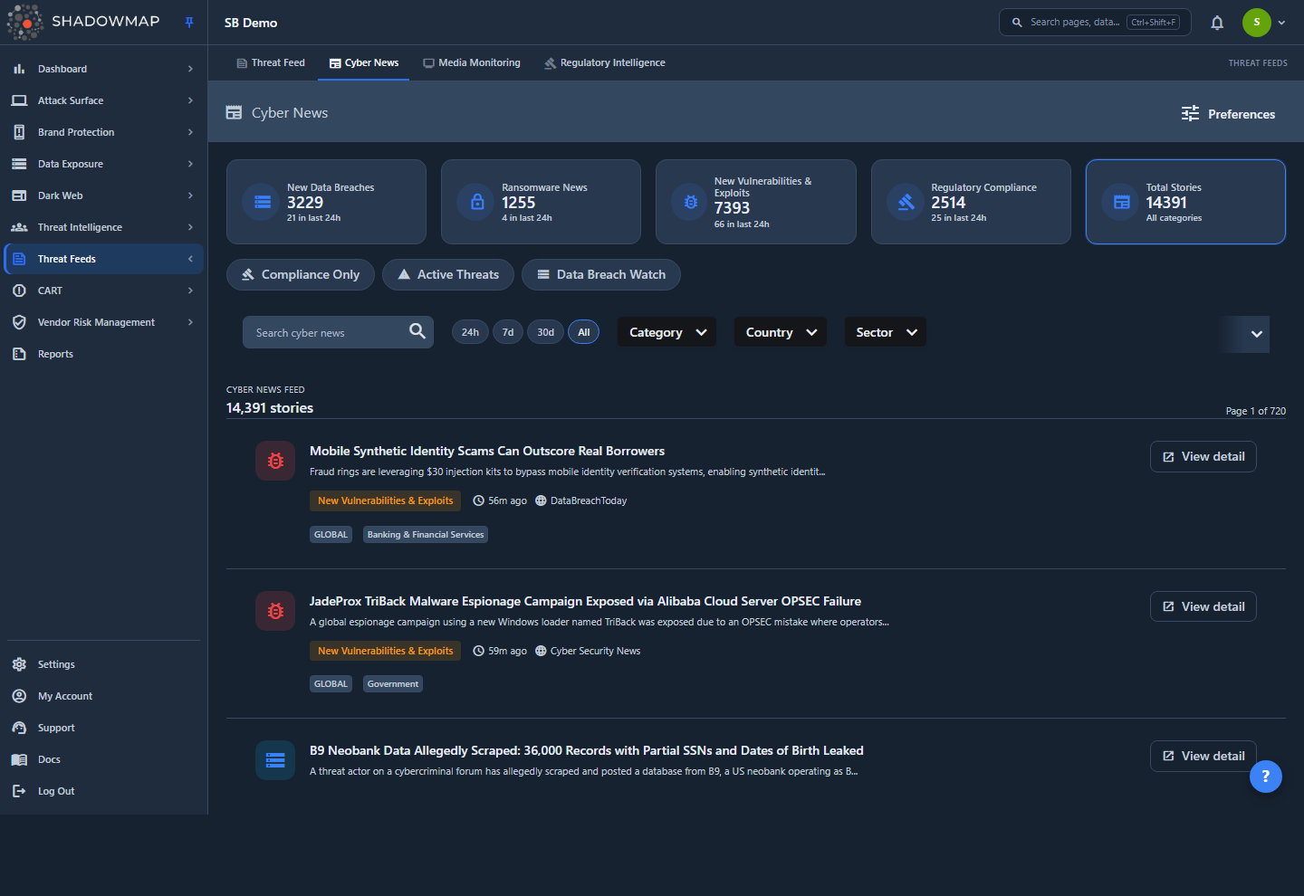
Task: View detail of Mobile Synthetic Identity story
Action: click(1203, 456)
